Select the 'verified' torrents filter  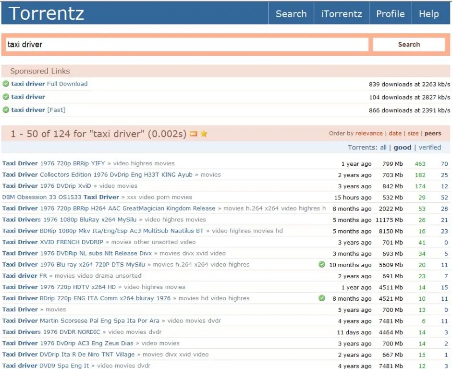pyautogui.click(x=430, y=148)
